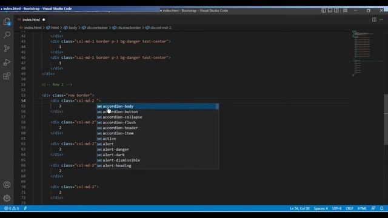
Task: Show errors and warnings in status bar
Action: [12, 208]
